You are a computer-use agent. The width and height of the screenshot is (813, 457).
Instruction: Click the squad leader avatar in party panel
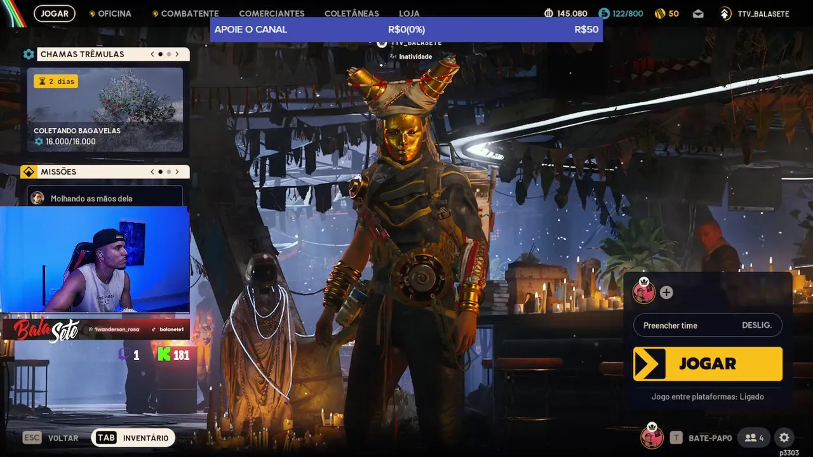[643, 292]
